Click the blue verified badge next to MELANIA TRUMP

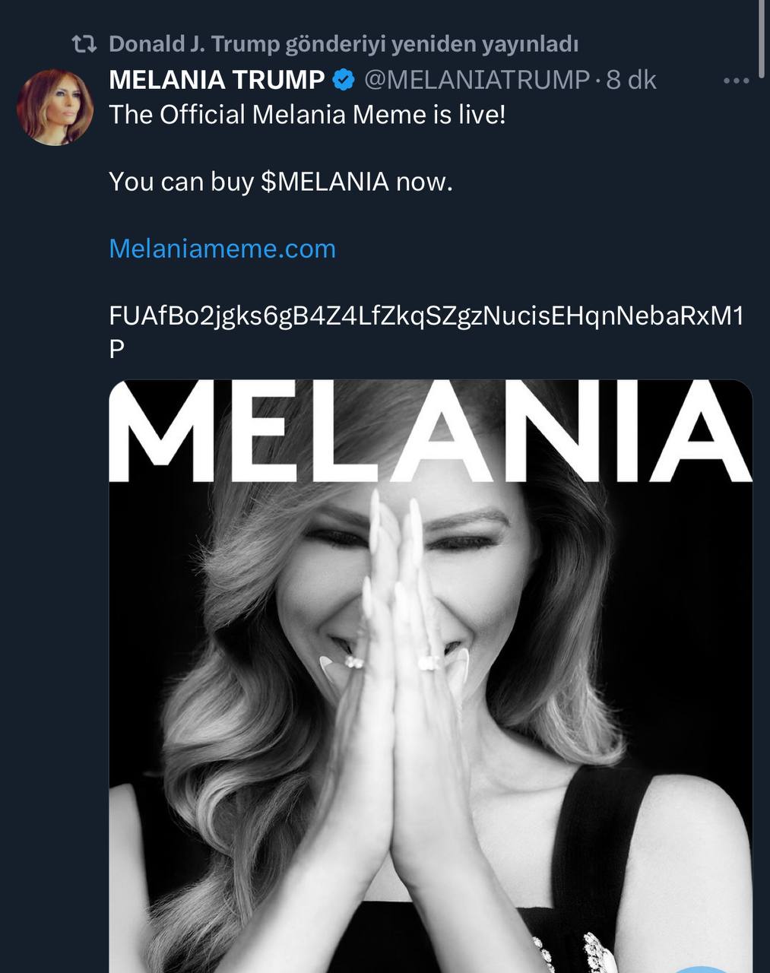point(343,79)
